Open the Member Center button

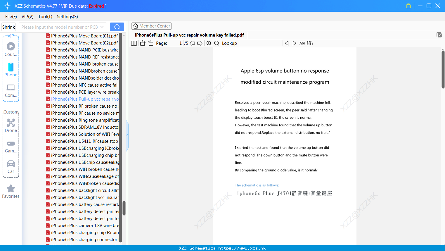tap(151, 26)
